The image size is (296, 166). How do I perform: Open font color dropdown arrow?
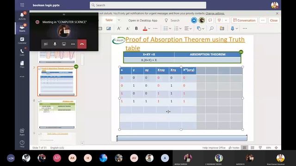149,29
